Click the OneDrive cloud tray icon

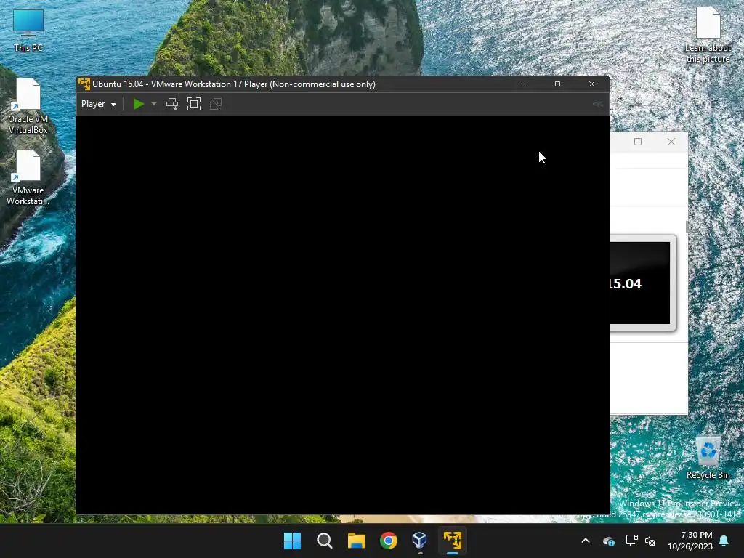[x=609, y=541]
